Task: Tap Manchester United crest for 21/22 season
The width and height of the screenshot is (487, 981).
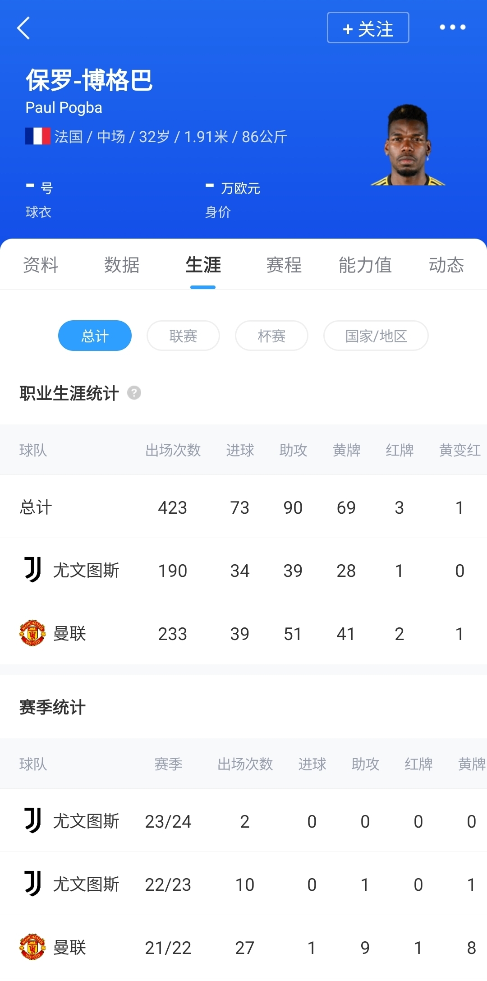Action: 32,947
